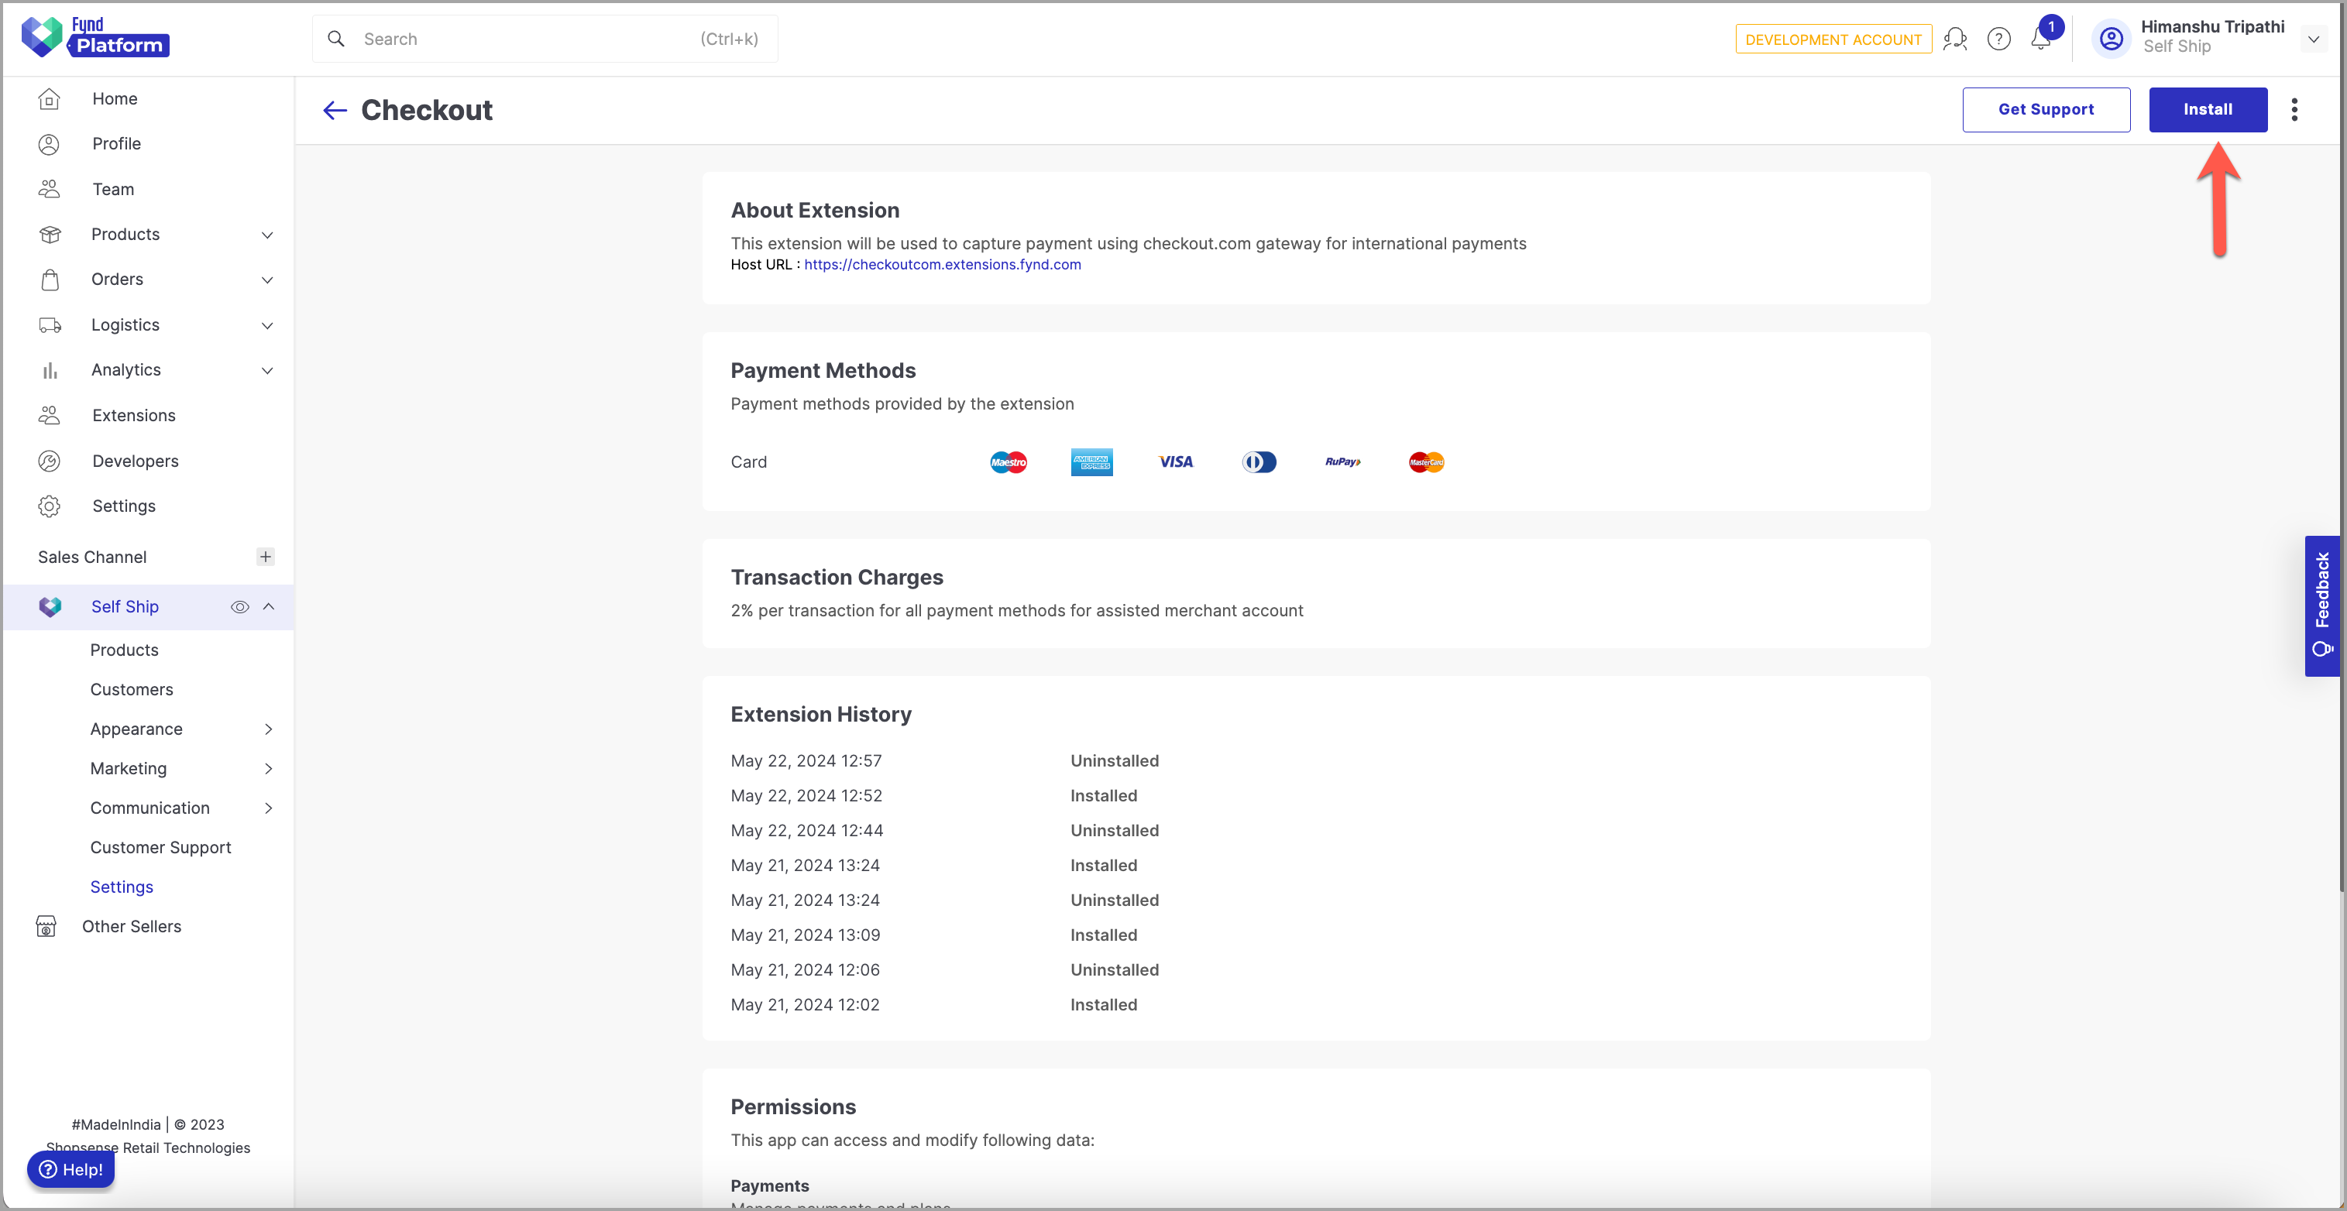
Task: Click the Visa card logo
Action: pyautogui.click(x=1175, y=461)
